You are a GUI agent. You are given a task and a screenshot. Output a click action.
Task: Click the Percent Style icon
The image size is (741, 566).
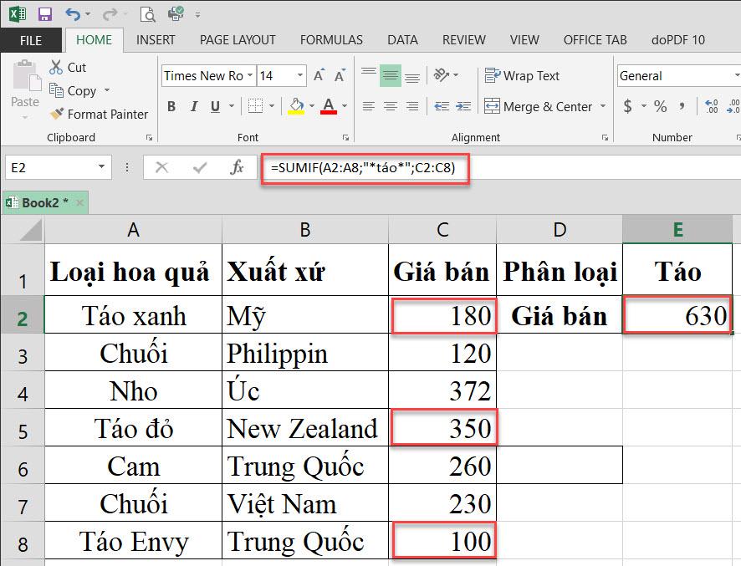coord(660,106)
